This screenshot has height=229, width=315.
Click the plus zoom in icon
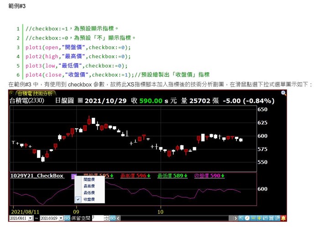tap(259, 218)
